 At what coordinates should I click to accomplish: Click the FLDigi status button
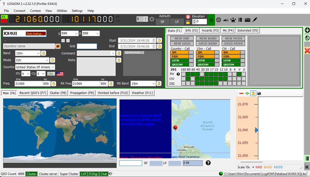pos(93,174)
